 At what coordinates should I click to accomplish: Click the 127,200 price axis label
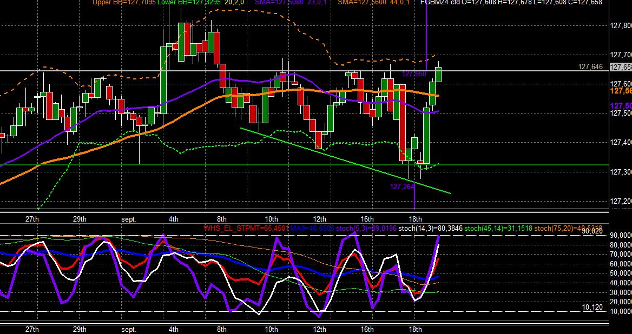pos(621,202)
